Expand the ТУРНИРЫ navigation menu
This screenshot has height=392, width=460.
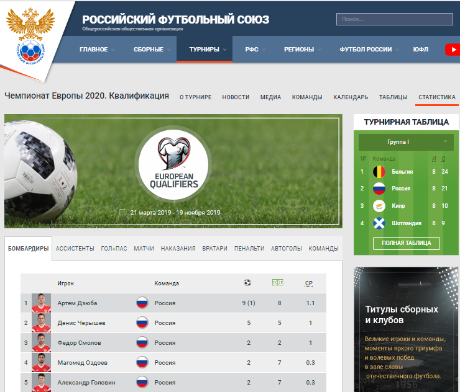click(x=208, y=50)
